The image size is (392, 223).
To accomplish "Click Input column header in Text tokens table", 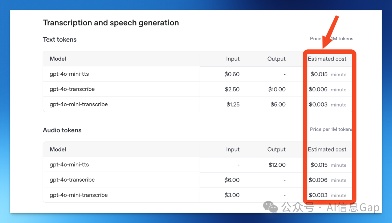I will [x=233, y=59].
